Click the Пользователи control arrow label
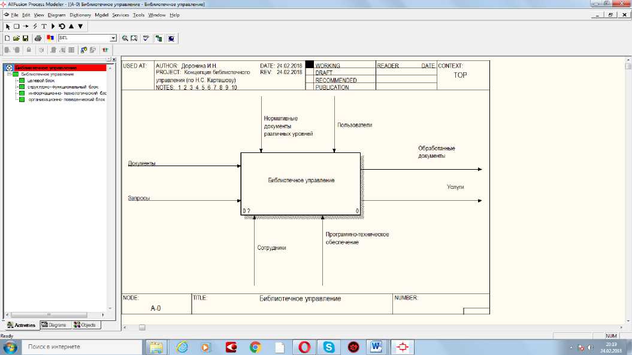Screen dimensions: 632x355 coord(355,125)
